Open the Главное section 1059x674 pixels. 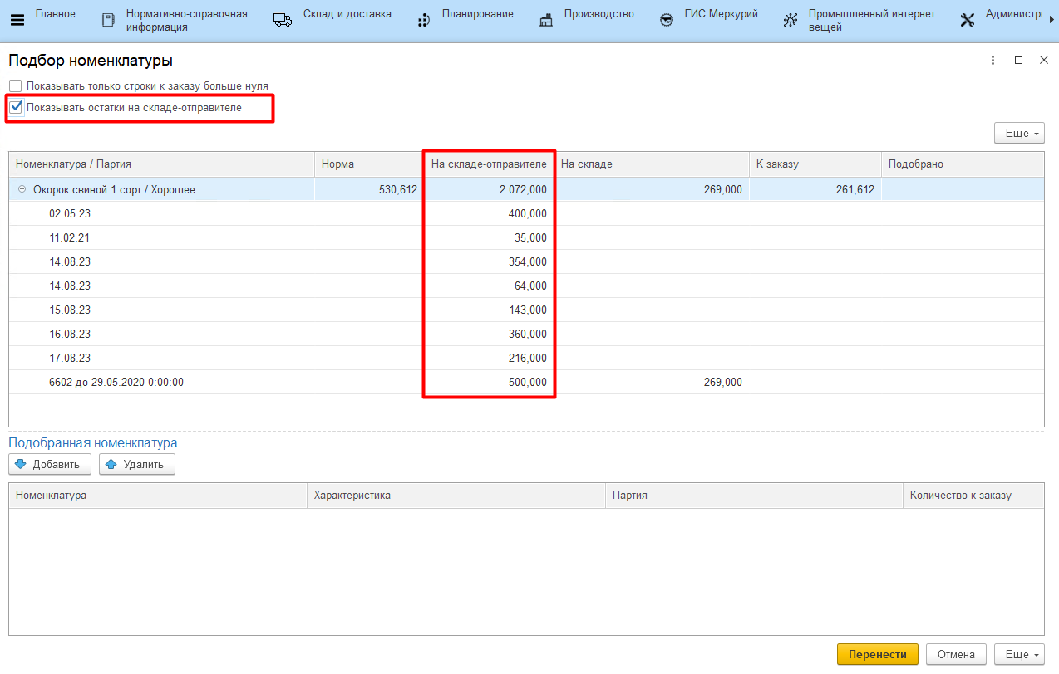click(55, 14)
